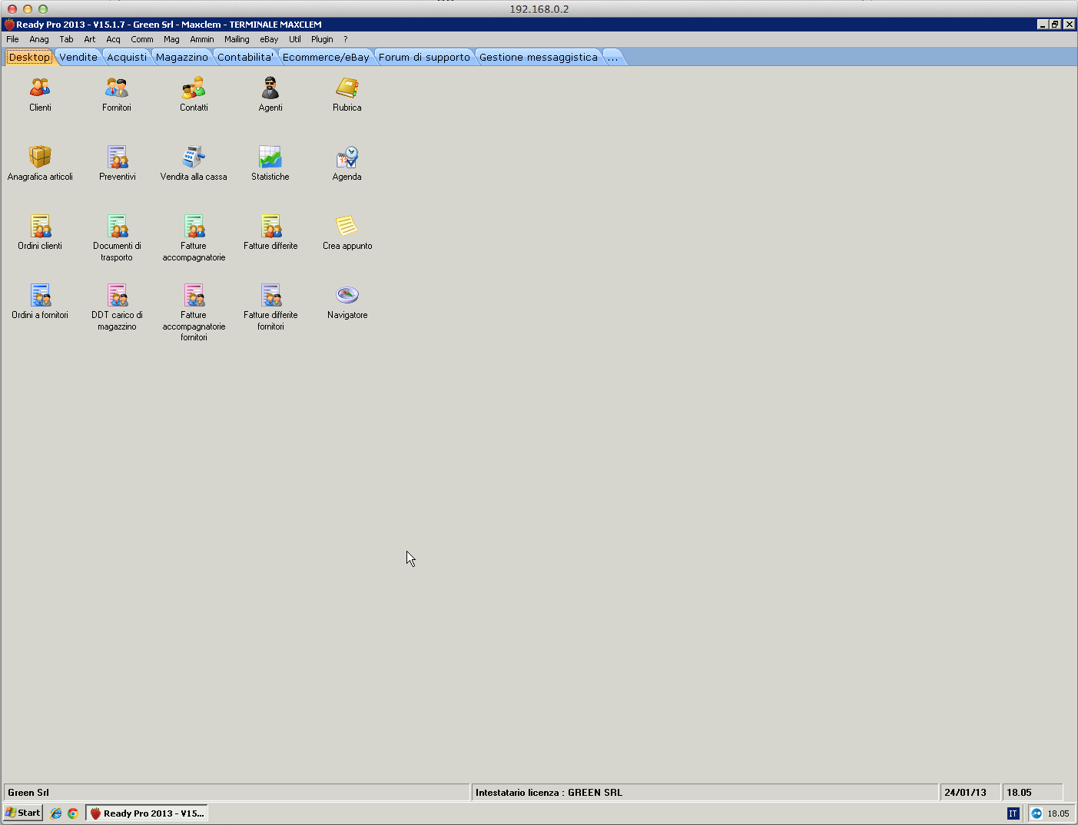Click the Ready Pro 2013 taskbar button
Image resolution: width=1078 pixels, height=825 pixels.
147,813
